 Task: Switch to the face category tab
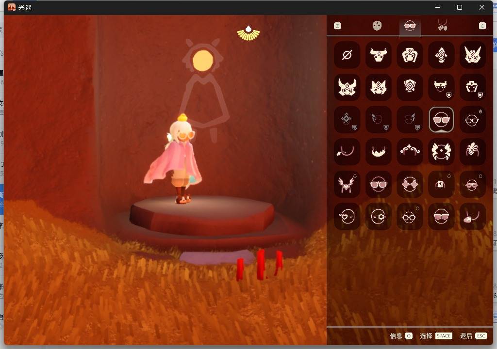tap(377, 26)
